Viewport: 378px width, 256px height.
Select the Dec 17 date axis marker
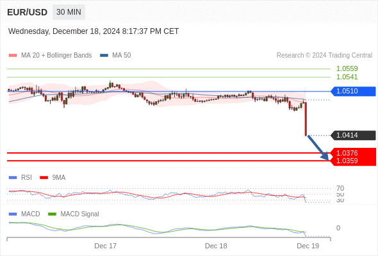click(105, 246)
